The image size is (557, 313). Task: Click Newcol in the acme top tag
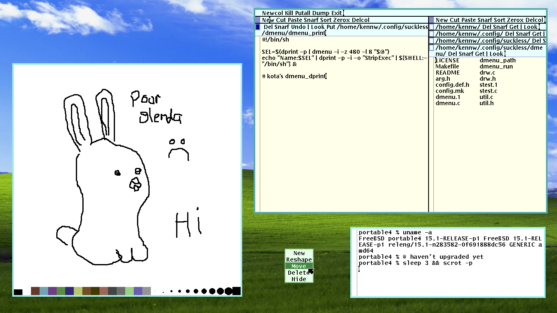point(273,13)
